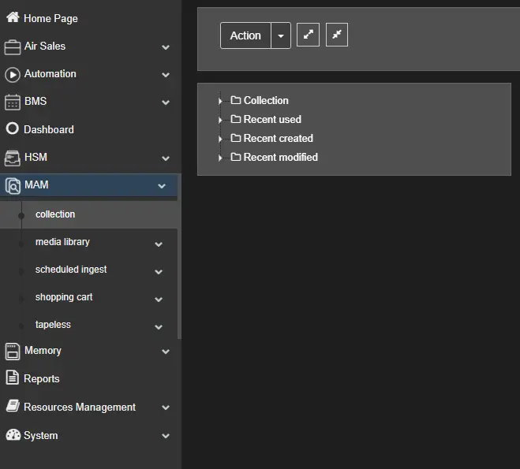Click the Air Sales briefcase icon
This screenshot has height=469, width=520.
[13, 47]
